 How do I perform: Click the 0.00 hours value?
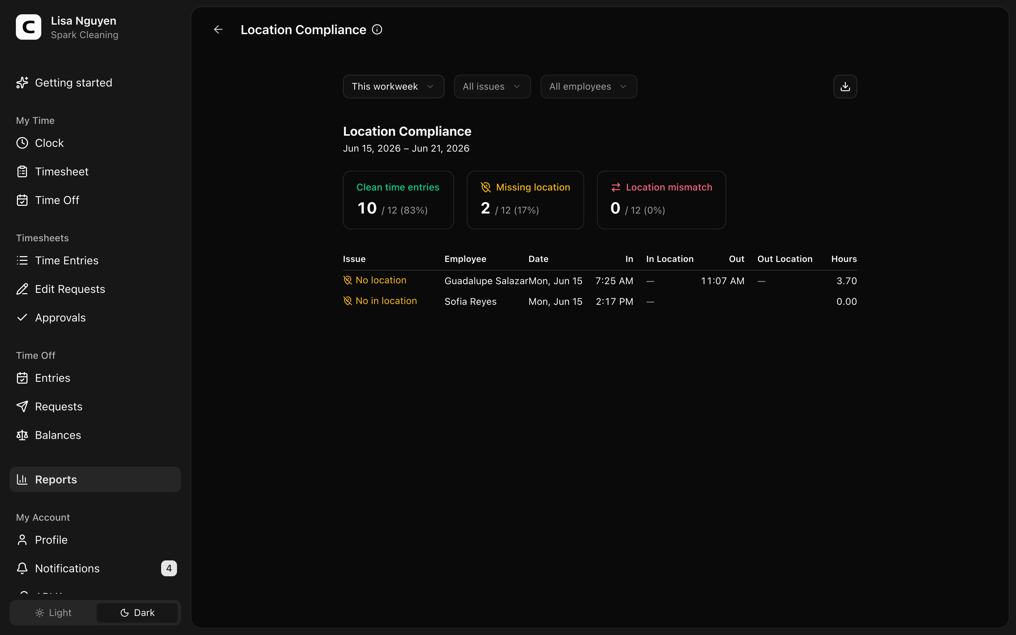coord(846,302)
